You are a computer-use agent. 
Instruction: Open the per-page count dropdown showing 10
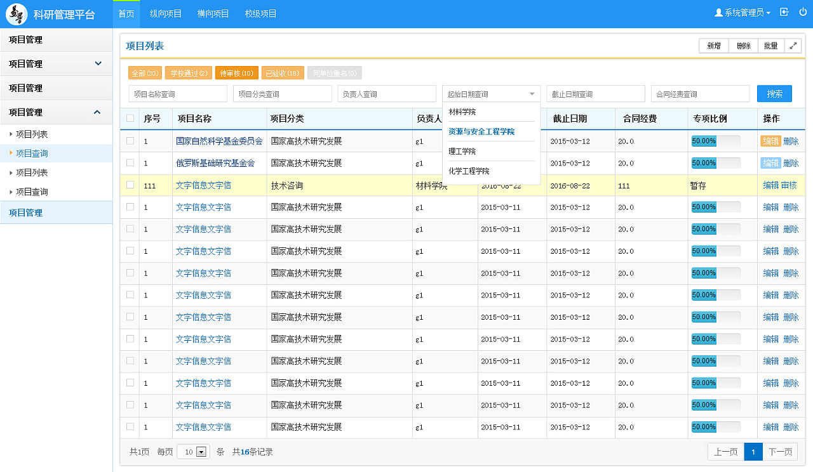(x=192, y=451)
